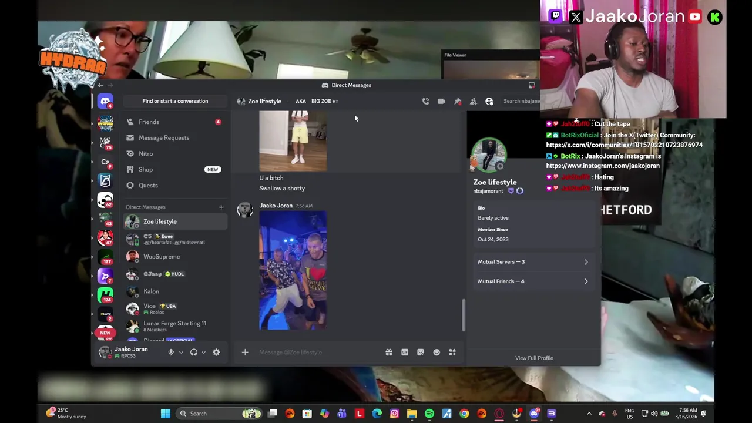
Task: Click View Full Profile
Action: [534, 358]
